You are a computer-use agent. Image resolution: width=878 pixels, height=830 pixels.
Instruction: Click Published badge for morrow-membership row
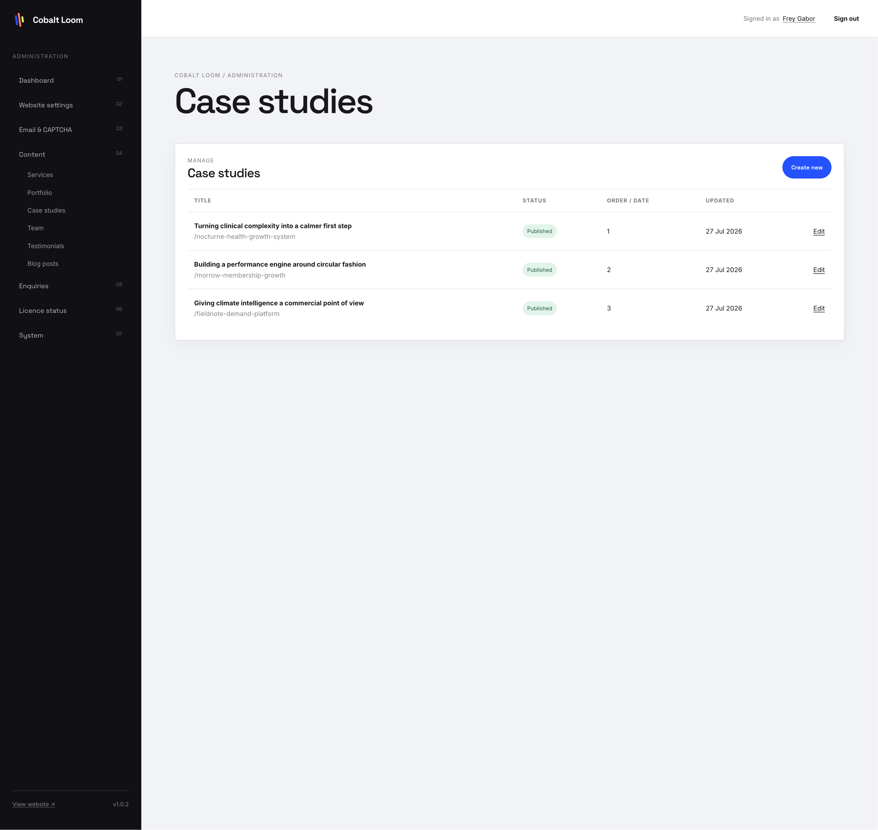coord(539,270)
